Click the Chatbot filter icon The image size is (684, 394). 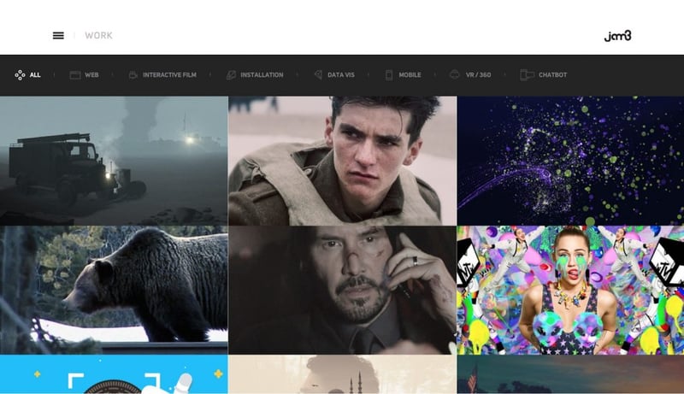pyautogui.click(x=527, y=75)
